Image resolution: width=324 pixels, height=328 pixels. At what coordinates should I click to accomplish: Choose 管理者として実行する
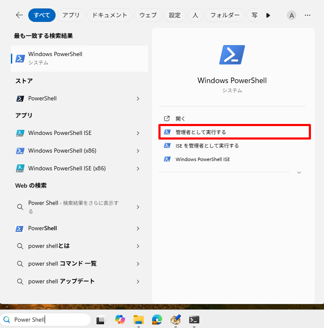tap(235, 132)
